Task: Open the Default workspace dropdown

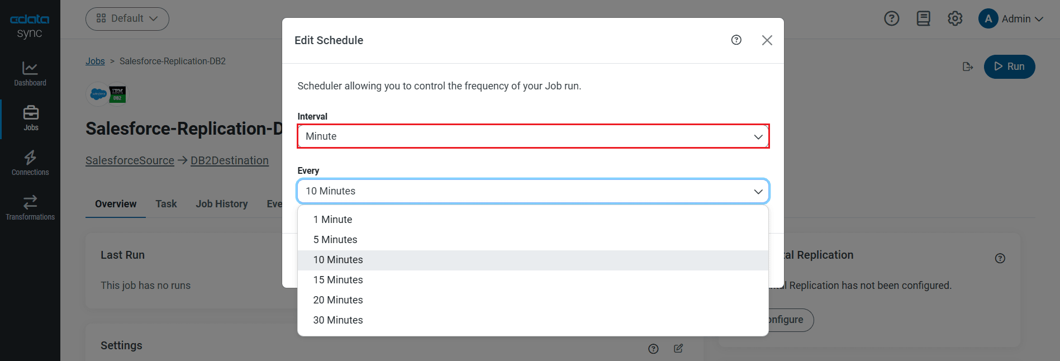Action: click(127, 18)
